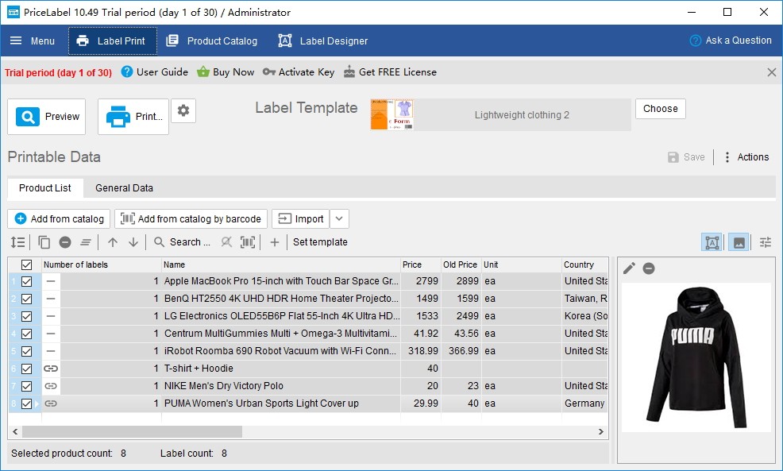The image size is (783, 471).
Task: Open the User Guide
Action: pyautogui.click(x=155, y=72)
